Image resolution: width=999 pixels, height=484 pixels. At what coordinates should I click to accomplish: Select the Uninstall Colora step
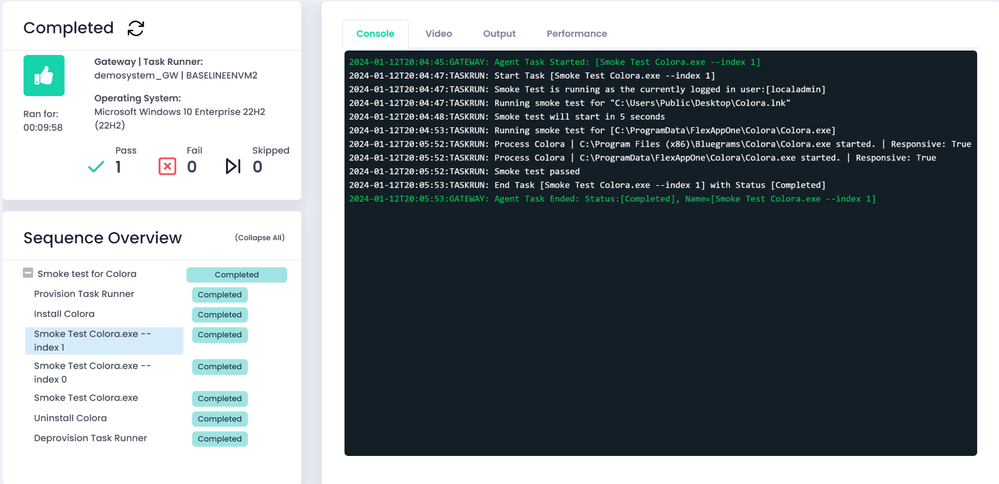[71, 418]
